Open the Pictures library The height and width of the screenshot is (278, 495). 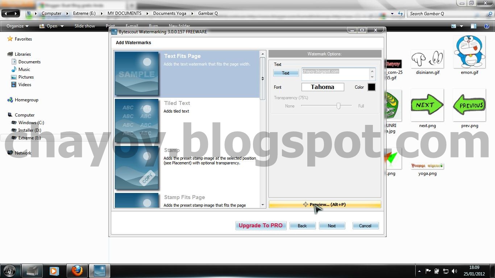(26, 77)
